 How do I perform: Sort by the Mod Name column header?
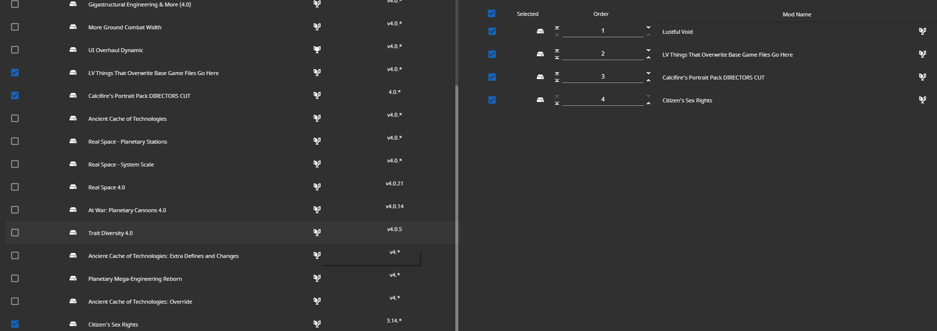796,14
